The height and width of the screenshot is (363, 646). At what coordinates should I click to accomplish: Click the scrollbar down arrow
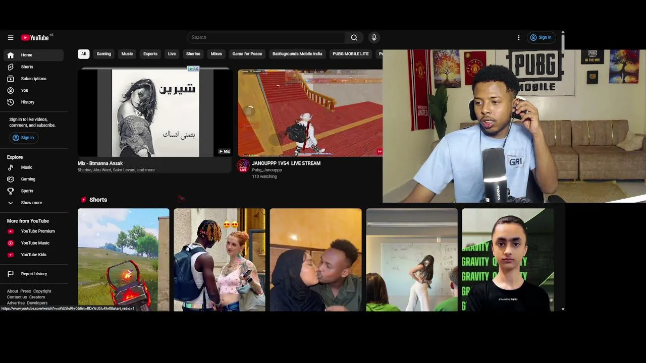tap(563, 309)
